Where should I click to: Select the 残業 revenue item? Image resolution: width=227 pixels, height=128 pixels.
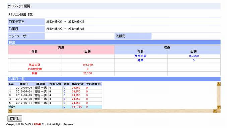[140, 60]
